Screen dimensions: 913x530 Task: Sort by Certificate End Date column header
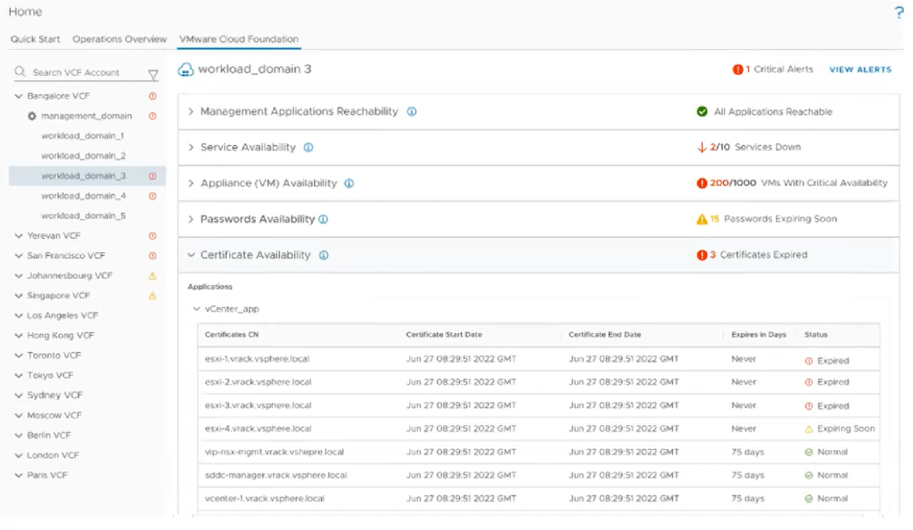[605, 335]
